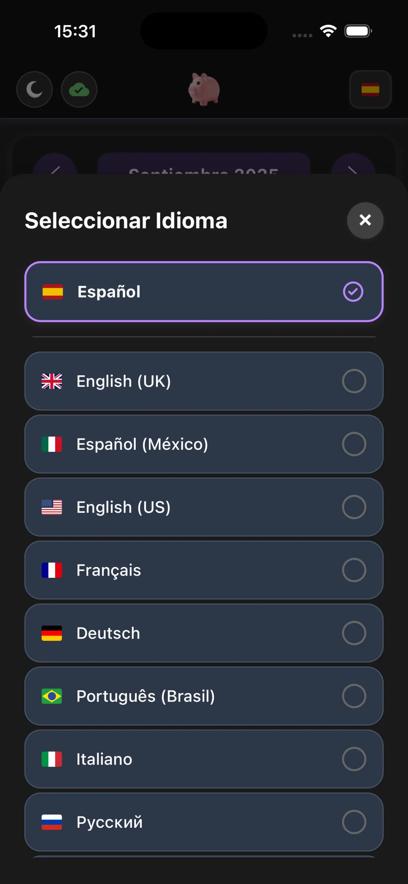This screenshot has width=408, height=884.
Task: Tap the selected Español language card
Action: [204, 292]
